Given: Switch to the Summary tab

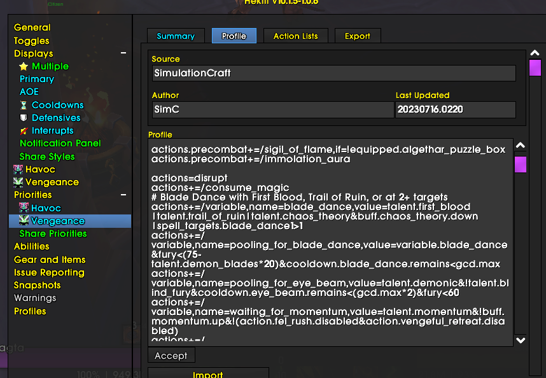Looking at the screenshot, I should point(176,36).
